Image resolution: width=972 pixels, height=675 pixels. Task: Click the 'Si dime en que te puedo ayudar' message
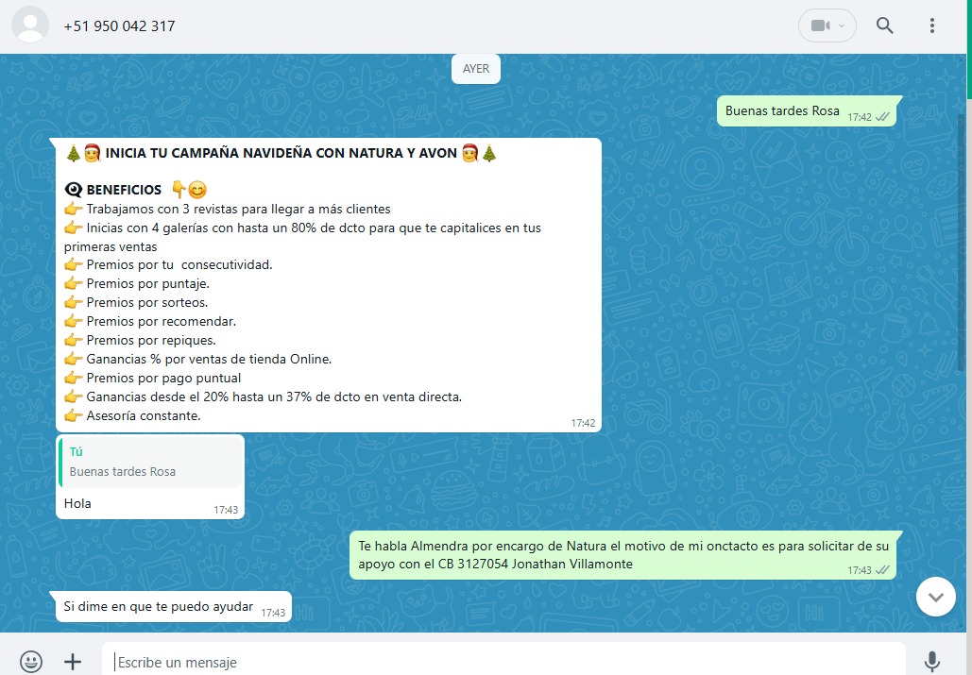pos(158,606)
